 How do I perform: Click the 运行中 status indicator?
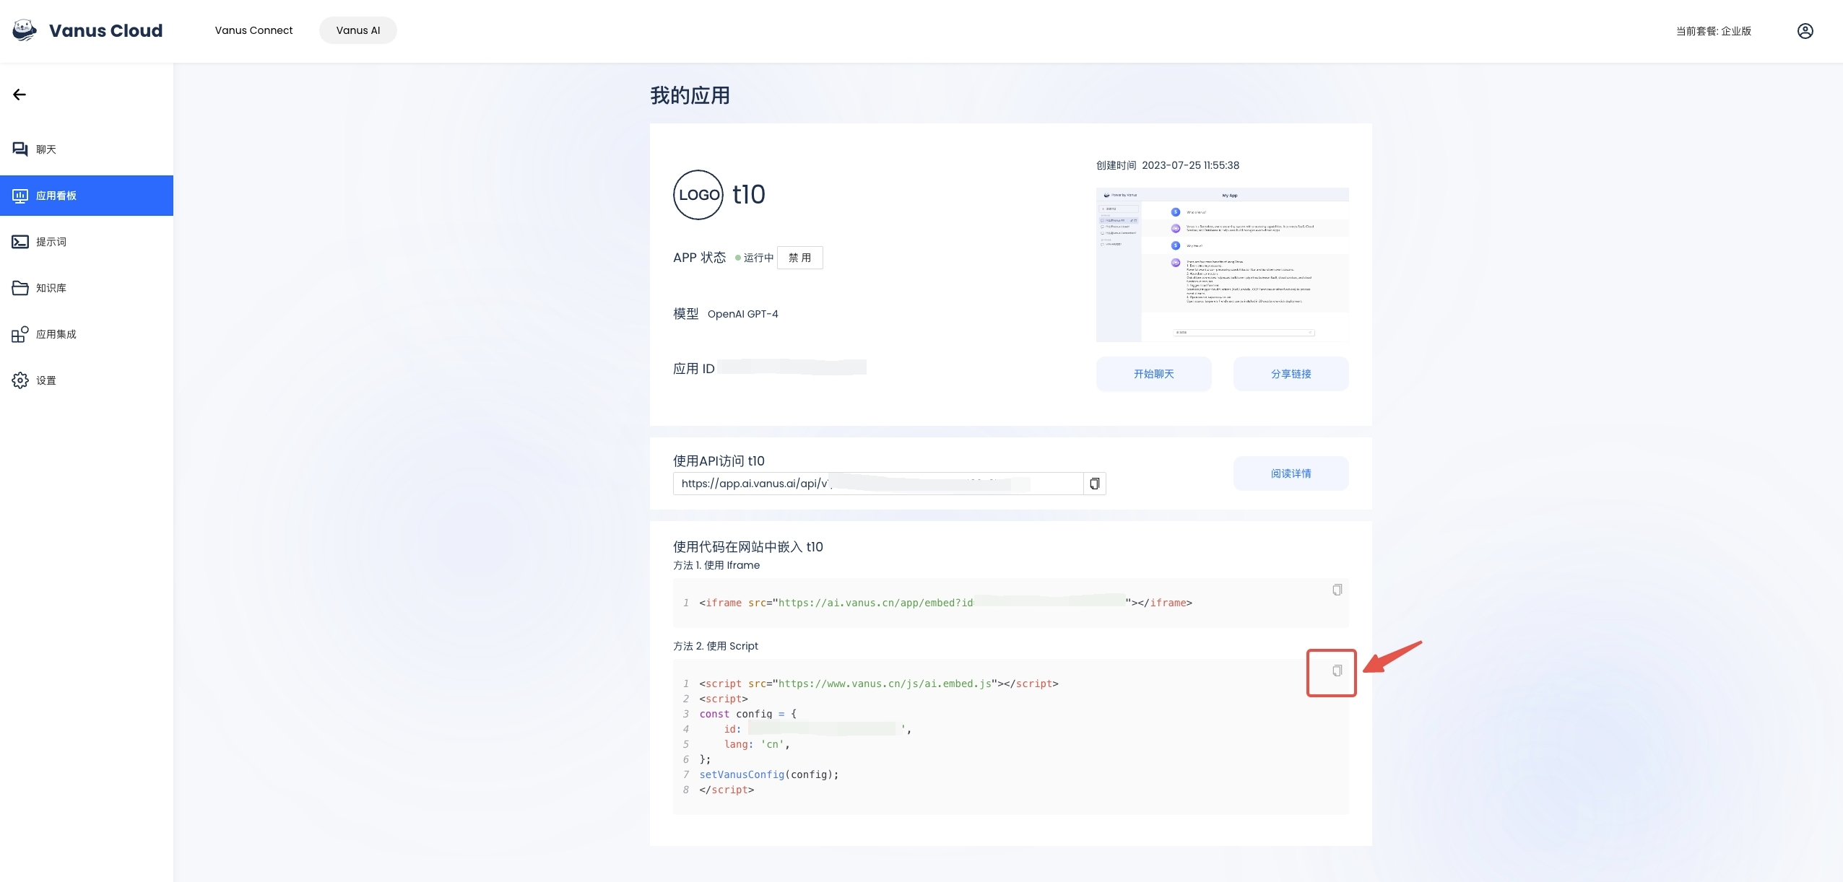coord(754,258)
